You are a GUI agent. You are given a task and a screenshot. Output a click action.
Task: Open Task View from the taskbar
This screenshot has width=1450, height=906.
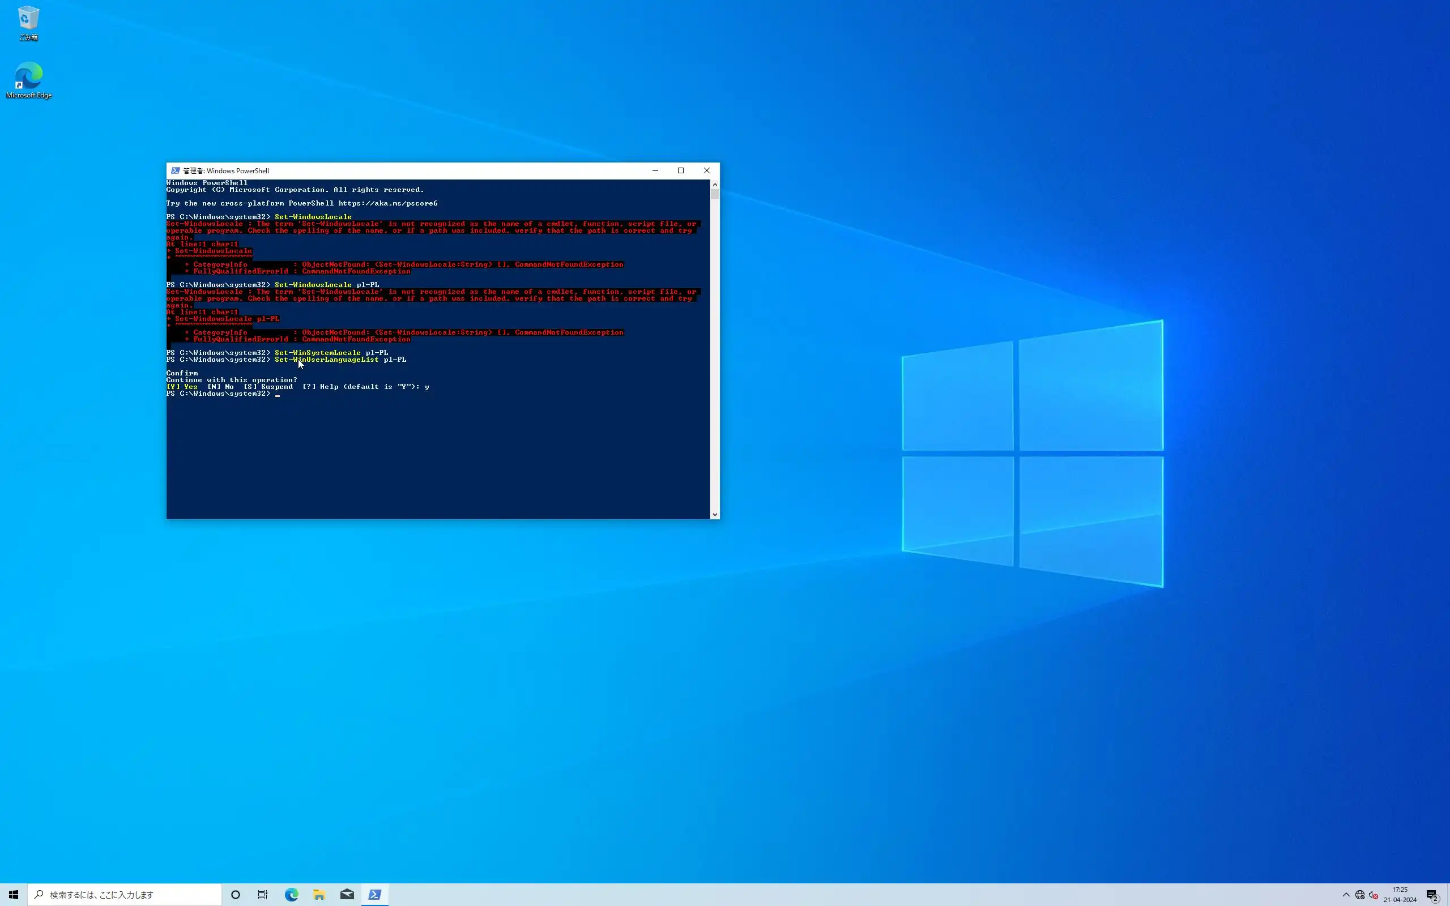tap(262, 895)
